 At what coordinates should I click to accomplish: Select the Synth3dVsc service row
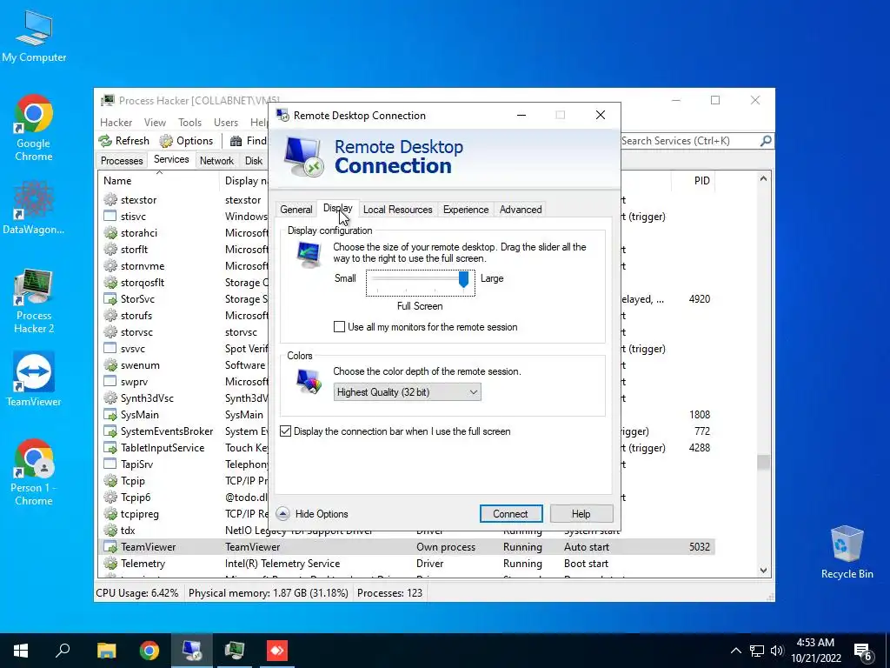(183, 398)
